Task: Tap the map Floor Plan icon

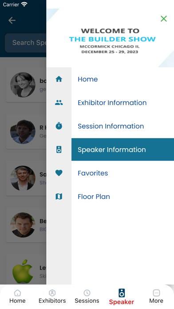Action: pyautogui.click(x=59, y=197)
